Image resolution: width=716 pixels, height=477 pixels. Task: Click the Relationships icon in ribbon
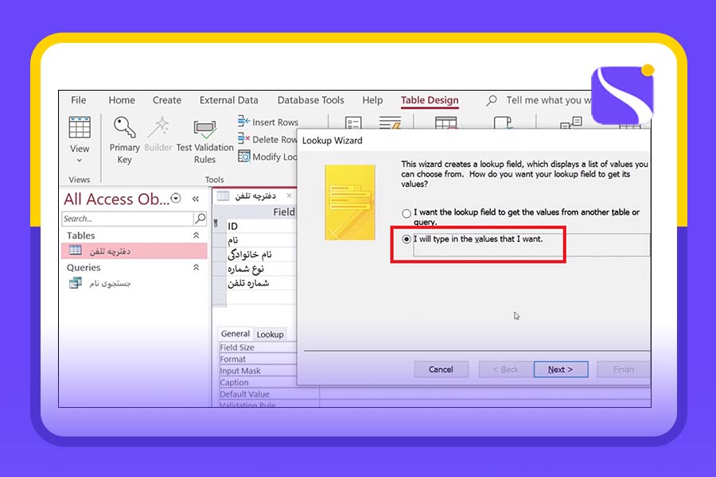570,122
